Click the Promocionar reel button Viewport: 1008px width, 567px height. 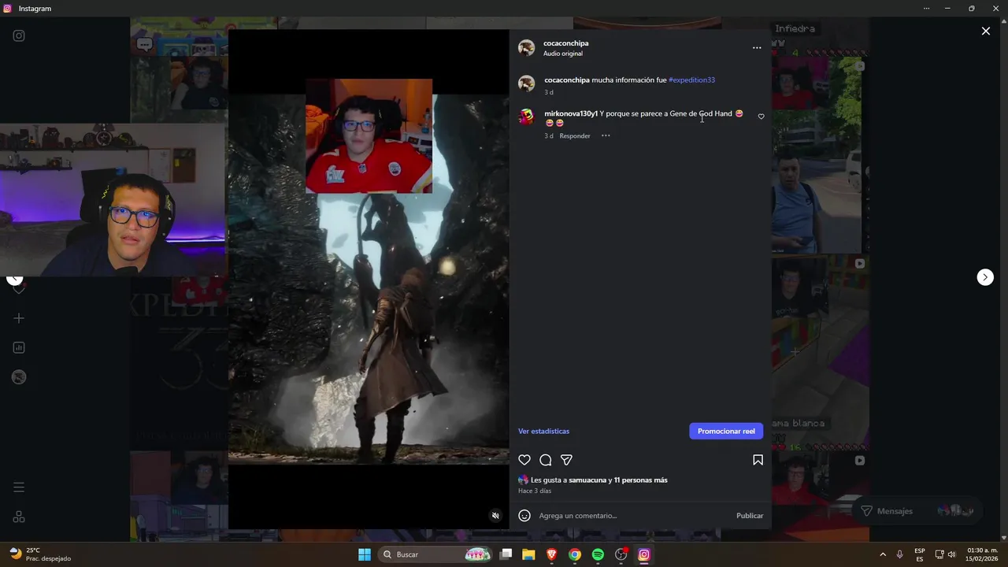click(726, 432)
